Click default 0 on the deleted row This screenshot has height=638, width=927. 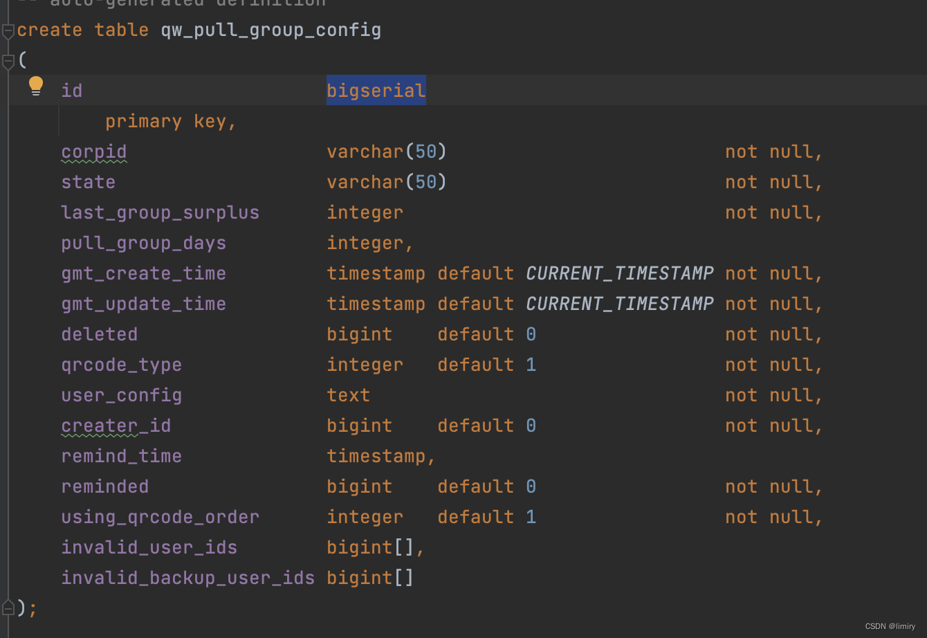[487, 334]
